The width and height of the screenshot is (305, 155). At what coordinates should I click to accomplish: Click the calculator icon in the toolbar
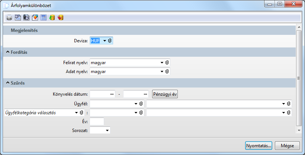coord(44,17)
